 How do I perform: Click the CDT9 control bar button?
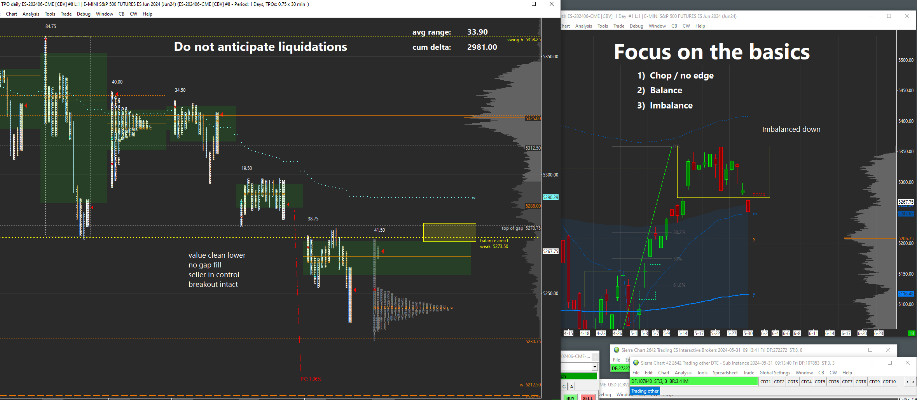pos(874,382)
